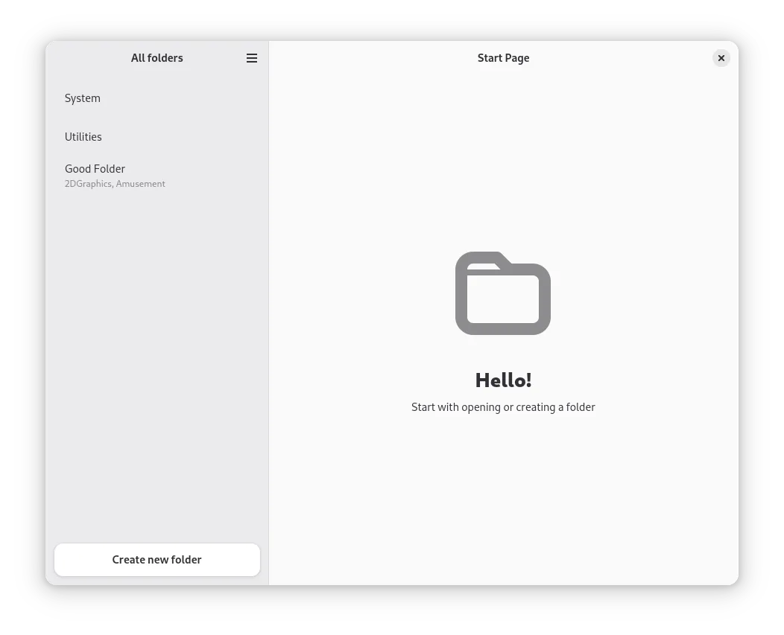Select the System folder
Viewport: 784px width, 635px height.
pyautogui.click(x=83, y=98)
